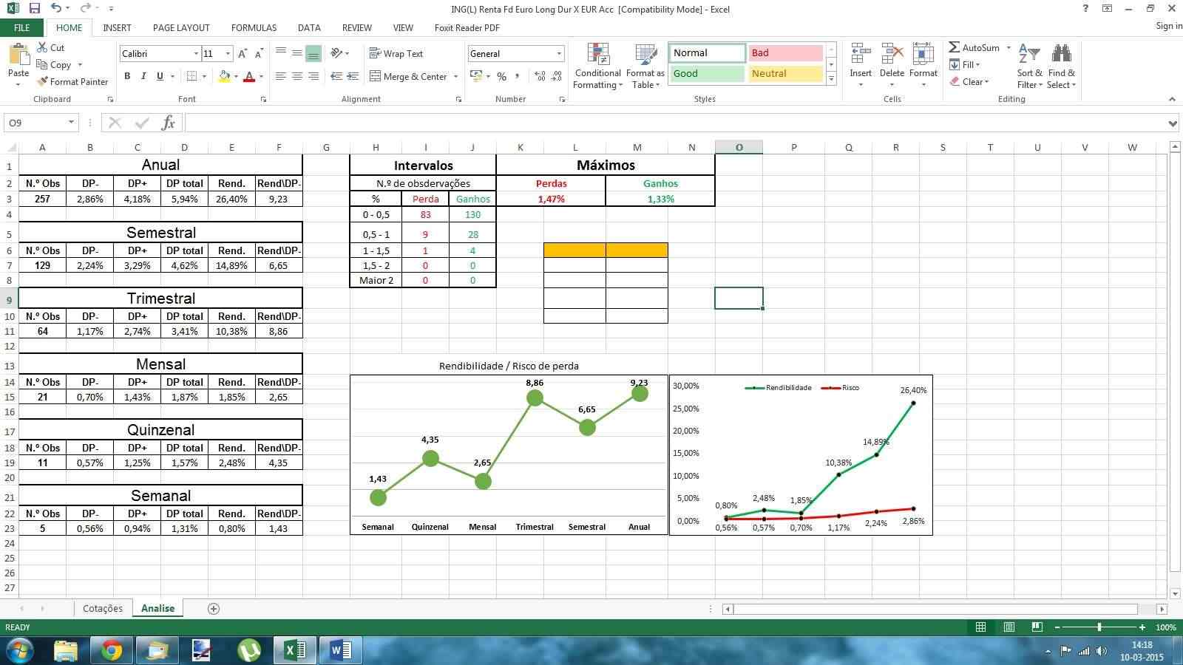Viewport: 1183px width, 665px height.
Task: Click the Insert Function fx icon
Action: click(x=168, y=123)
